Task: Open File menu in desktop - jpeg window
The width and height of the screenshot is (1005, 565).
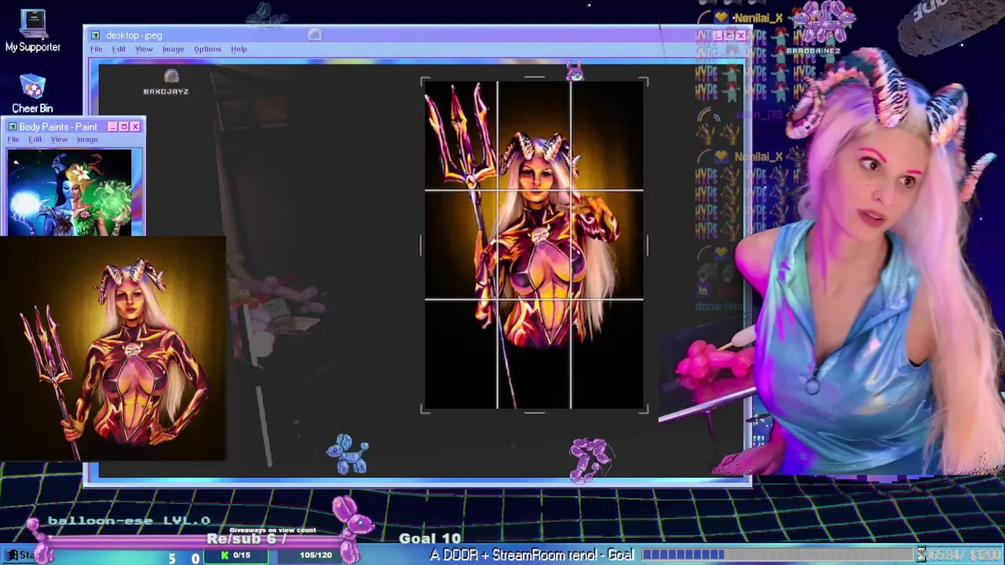Action: tap(96, 49)
